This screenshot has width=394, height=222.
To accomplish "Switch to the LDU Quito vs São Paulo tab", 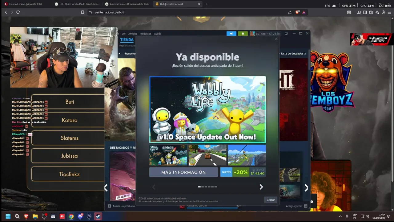I will [76, 4].
